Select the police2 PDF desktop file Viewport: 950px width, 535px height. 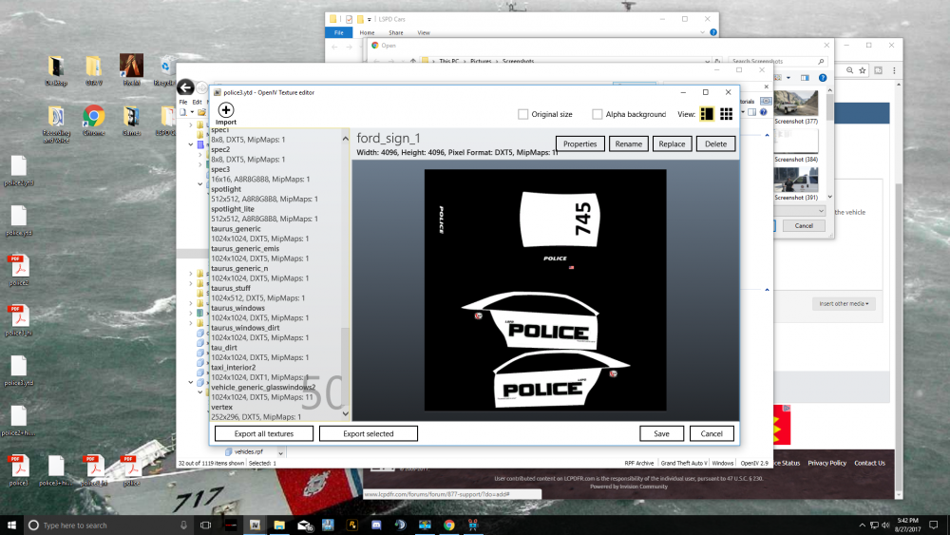click(19, 270)
